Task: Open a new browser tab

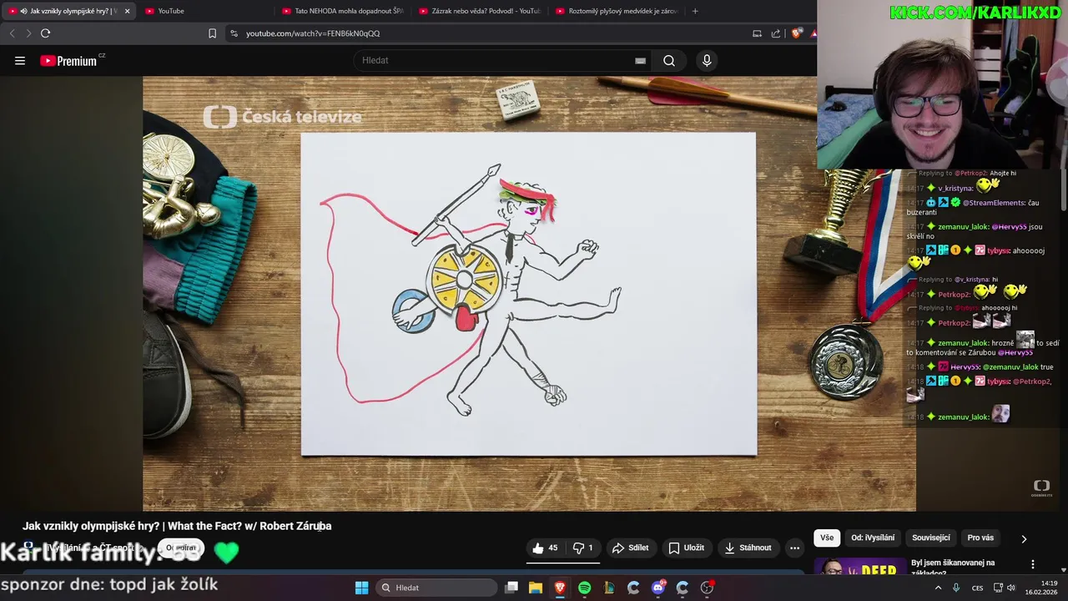Action: coord(695,11)
